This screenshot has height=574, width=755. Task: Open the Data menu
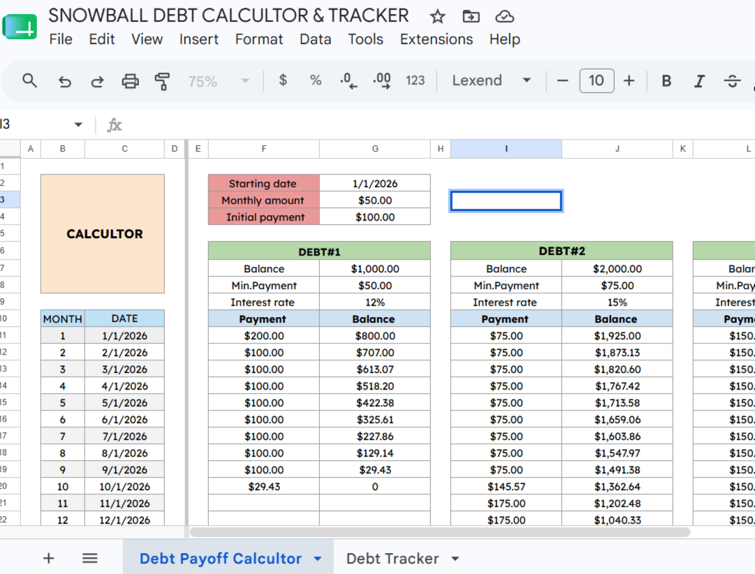(316, 39)
